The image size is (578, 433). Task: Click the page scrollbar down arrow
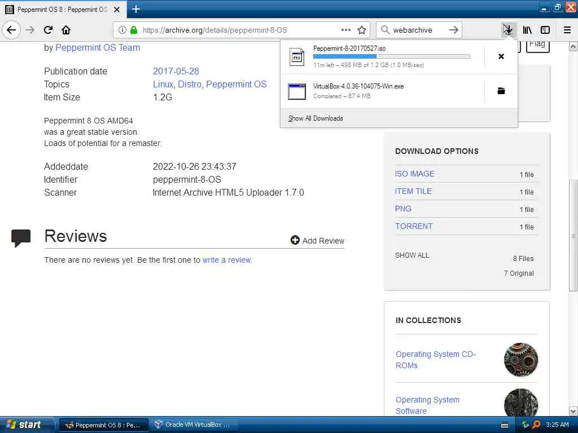point(573,411)
